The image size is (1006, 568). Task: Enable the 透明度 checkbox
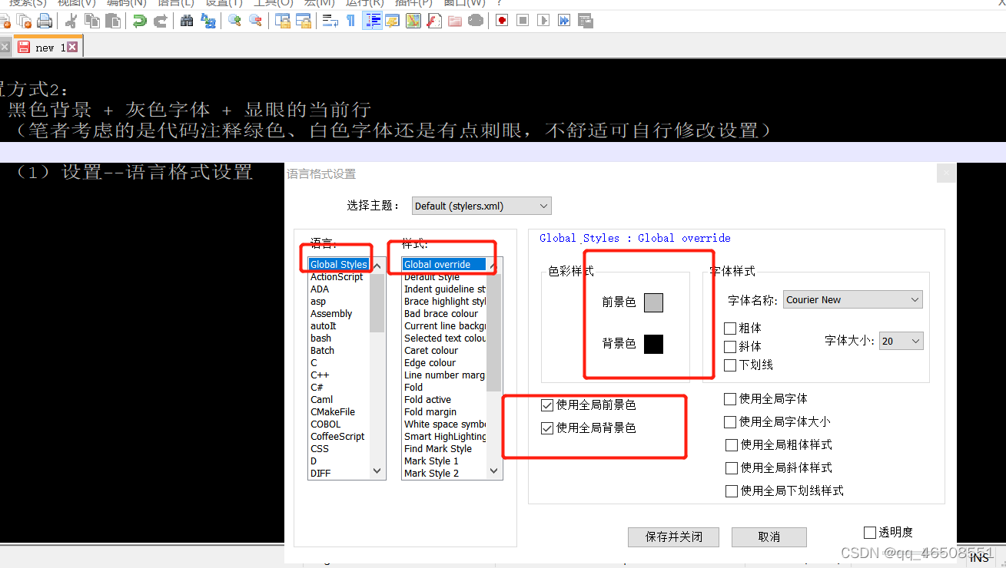[869, 531]
